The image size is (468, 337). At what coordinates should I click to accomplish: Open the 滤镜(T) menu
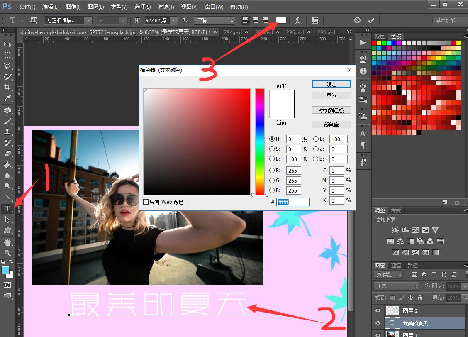pos(166,7)
